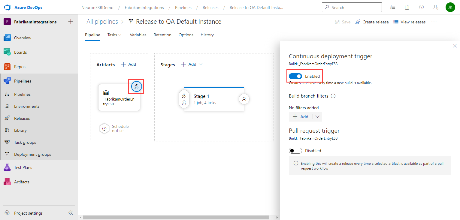
Task: Switch to the Retention tab
Action: coord(162,35)
